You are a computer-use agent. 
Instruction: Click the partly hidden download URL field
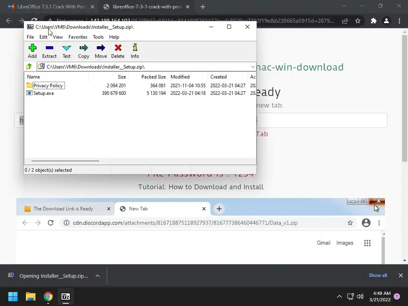click(322, 120)
